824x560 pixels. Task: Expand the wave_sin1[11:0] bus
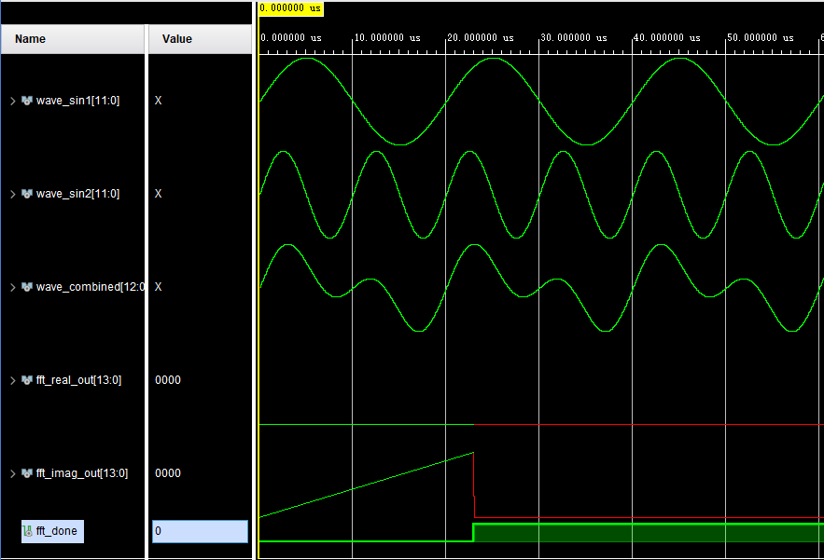pyautogui.click(x=13, y=101)
